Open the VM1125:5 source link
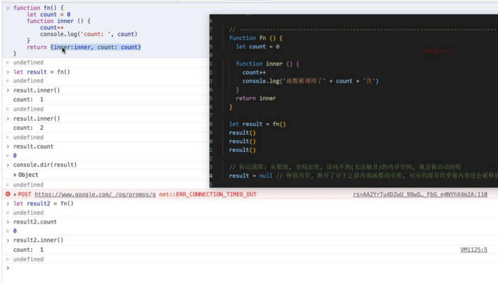This screenshot has width=498, height=283. coord(473,250)
